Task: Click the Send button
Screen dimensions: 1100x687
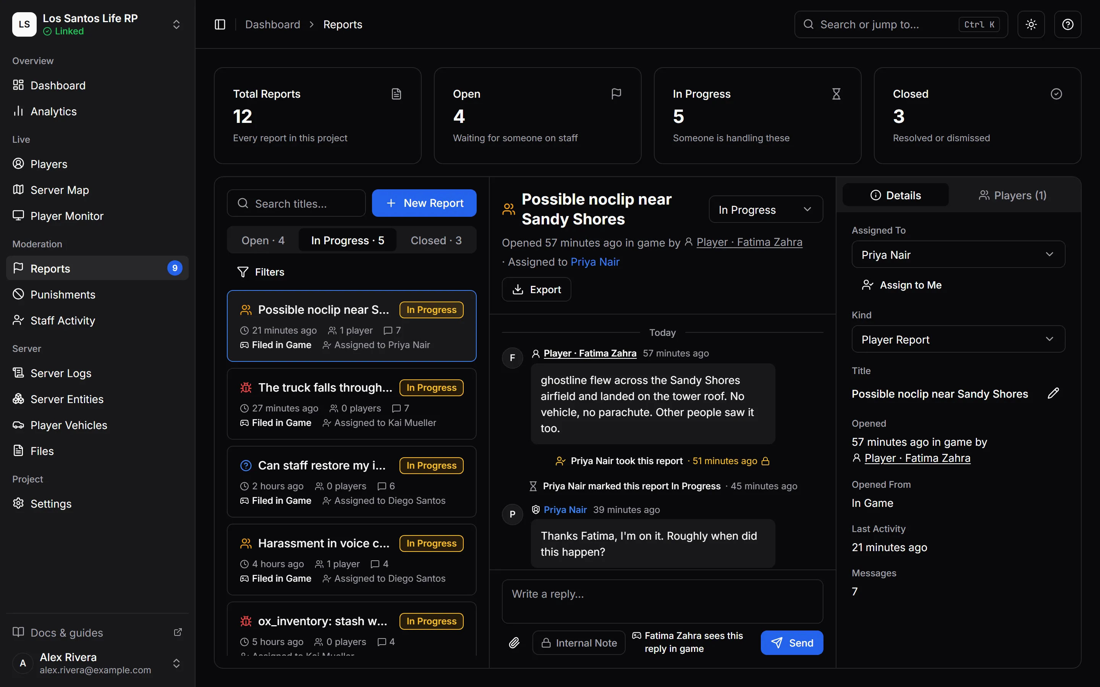Action: (x=792, y=642)
